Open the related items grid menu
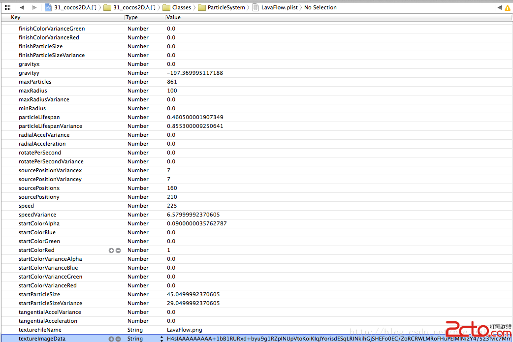Viewport: 513px width, 342px height. pos(7,7)
